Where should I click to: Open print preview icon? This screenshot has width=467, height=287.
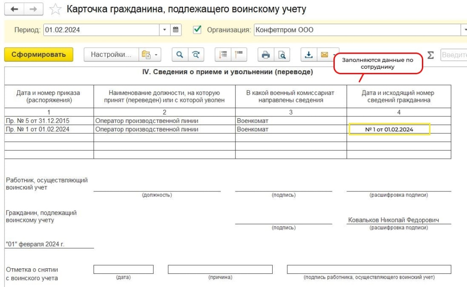282,55
